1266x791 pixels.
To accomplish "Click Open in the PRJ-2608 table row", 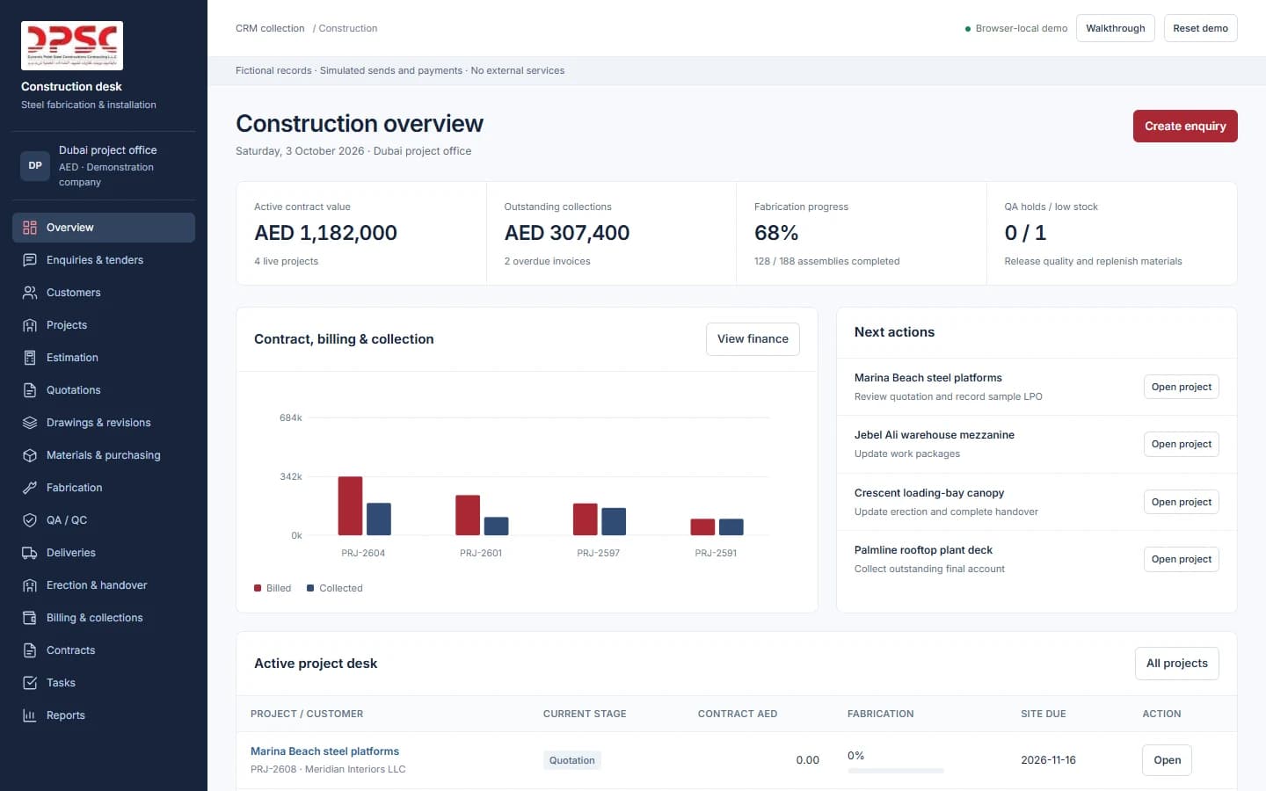I will pyautogui.click(x=1168, y=760).
